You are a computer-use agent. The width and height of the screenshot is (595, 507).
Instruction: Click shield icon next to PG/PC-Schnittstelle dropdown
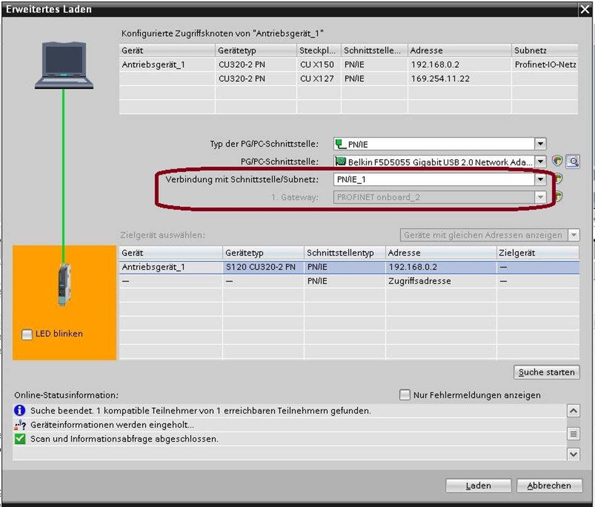point(557,162)
